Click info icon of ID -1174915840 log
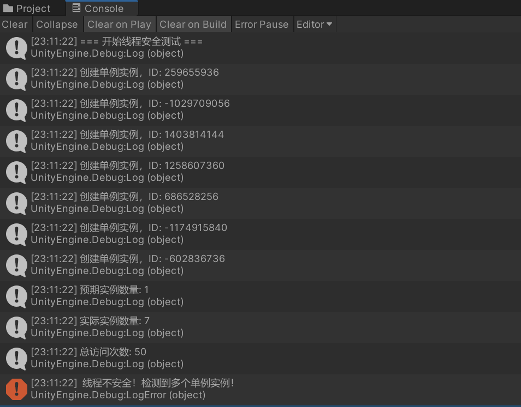 16,235
